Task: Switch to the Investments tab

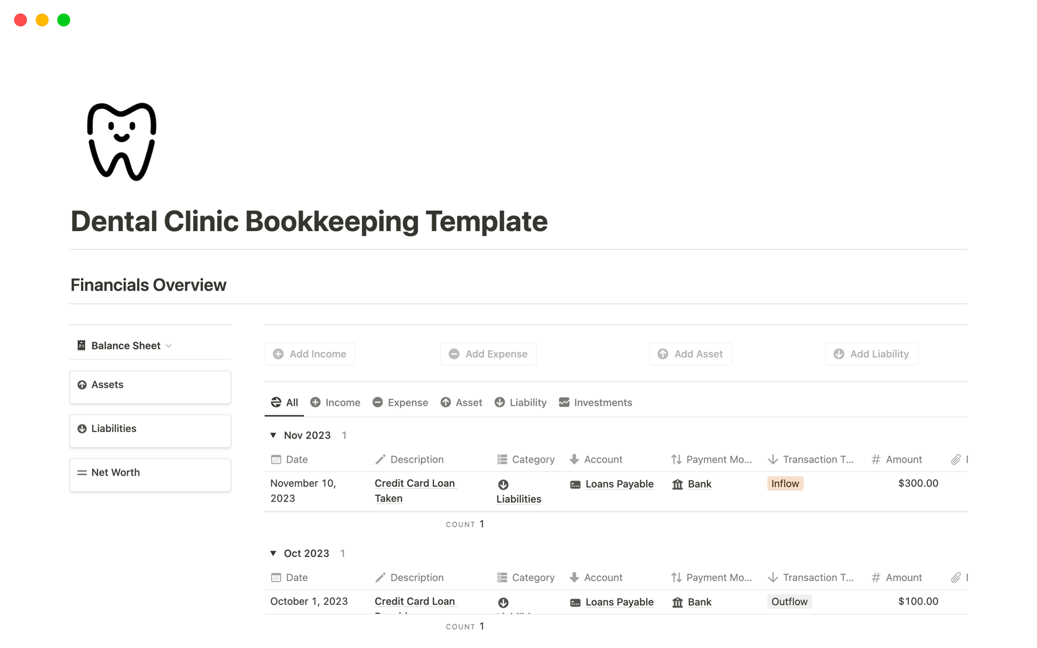Action: click(x=595, y=402)
